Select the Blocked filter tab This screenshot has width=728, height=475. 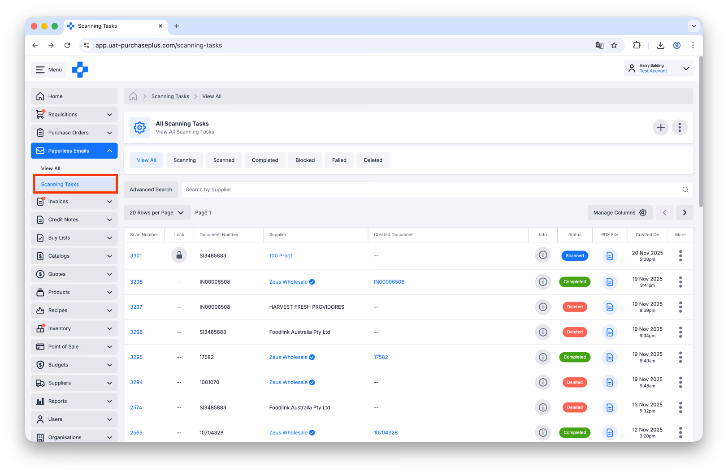tap(305, 160)
